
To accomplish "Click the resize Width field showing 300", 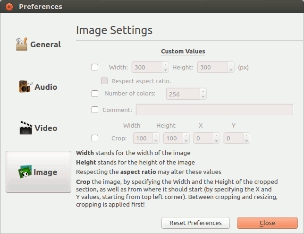I will click(147, 67).
